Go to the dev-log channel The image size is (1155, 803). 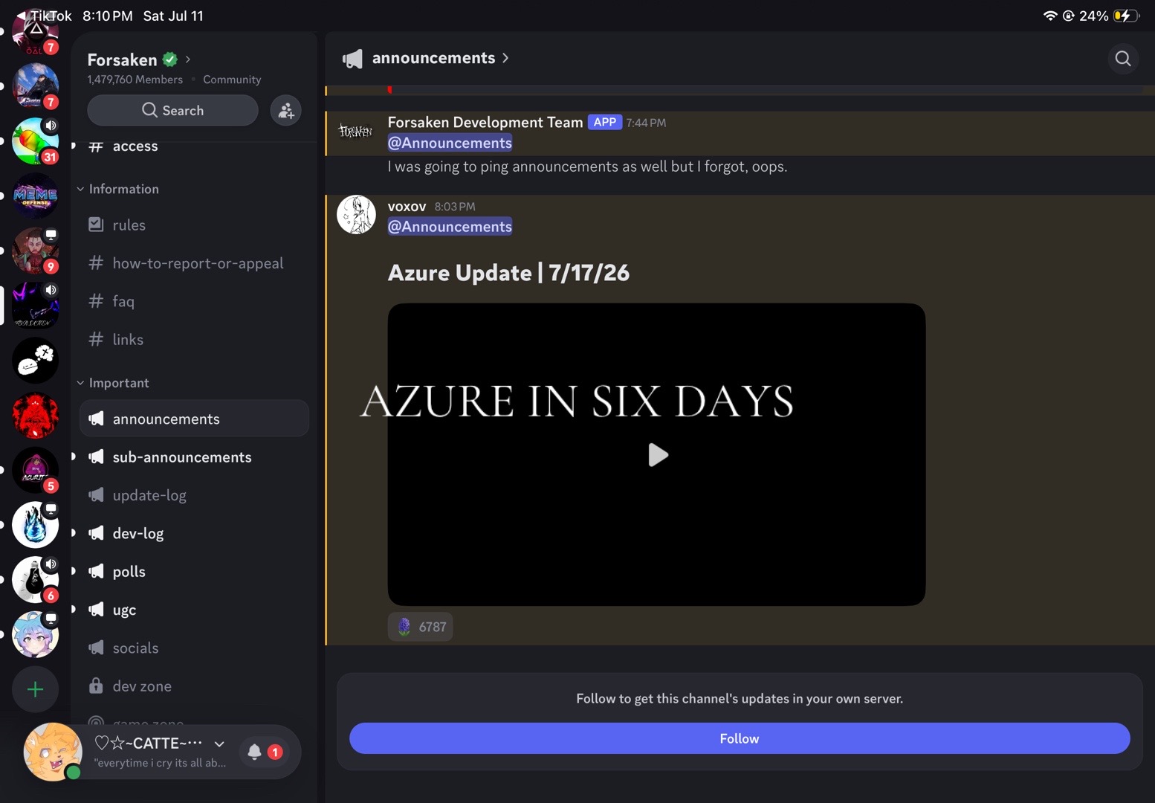[194, 533]
